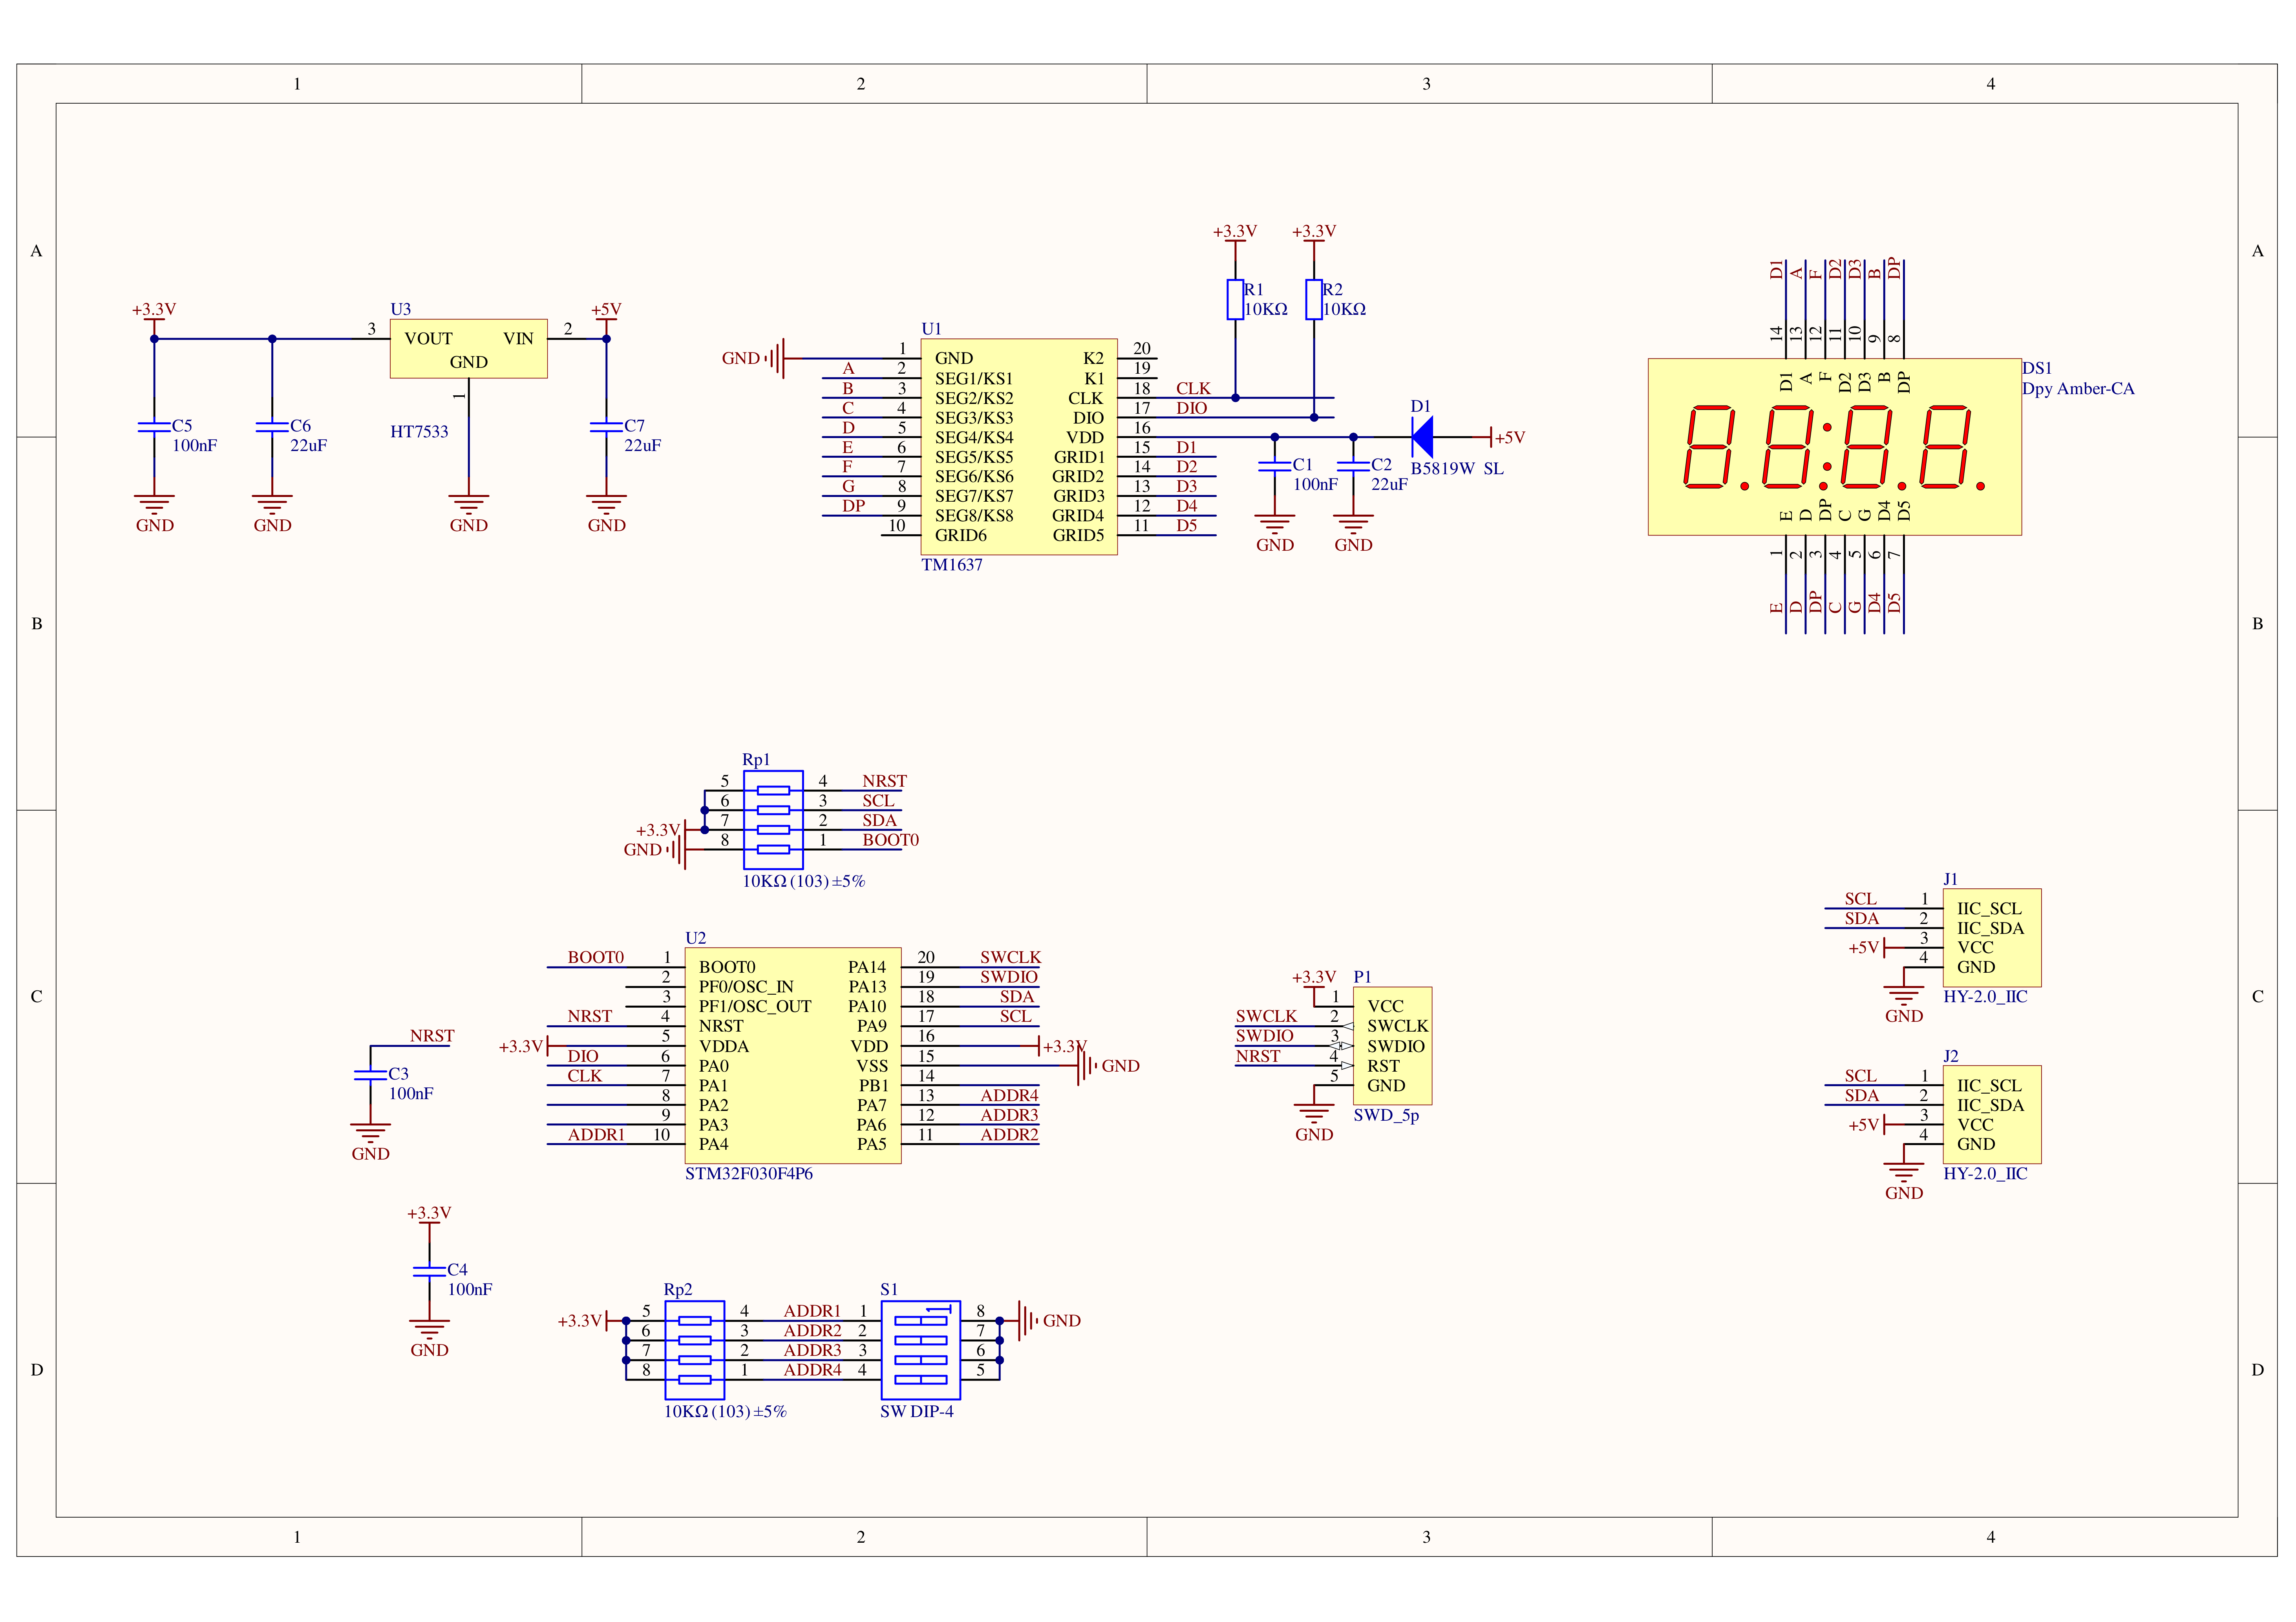The width and height of the screenshot is (2296, 1622).
Task: Select resistor R2 symbol
Action: (1314, 299)
